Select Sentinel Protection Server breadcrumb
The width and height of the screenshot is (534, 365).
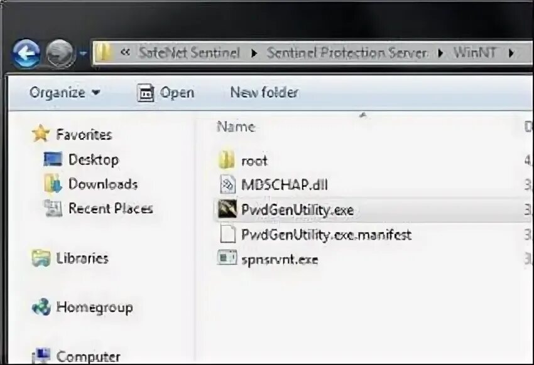[346, 53]
